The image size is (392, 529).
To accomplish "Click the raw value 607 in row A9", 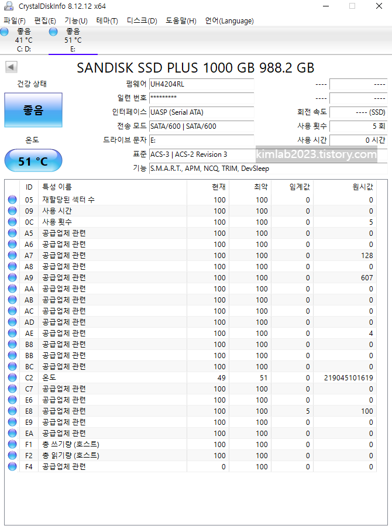I will click(x=367, y=277).
